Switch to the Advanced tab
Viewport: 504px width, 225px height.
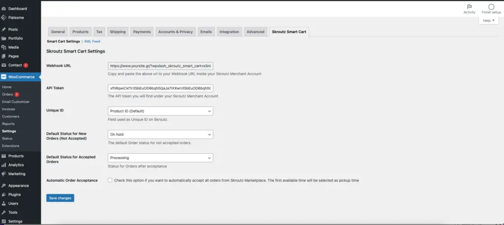[x=255, y=32]
